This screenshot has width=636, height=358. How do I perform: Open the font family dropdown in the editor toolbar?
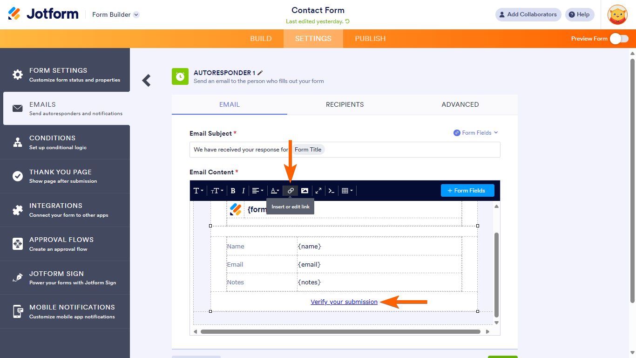tap(198, 191)
